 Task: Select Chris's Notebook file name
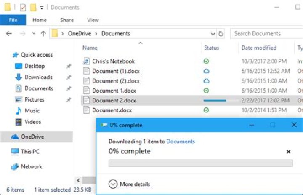[114, 61]
